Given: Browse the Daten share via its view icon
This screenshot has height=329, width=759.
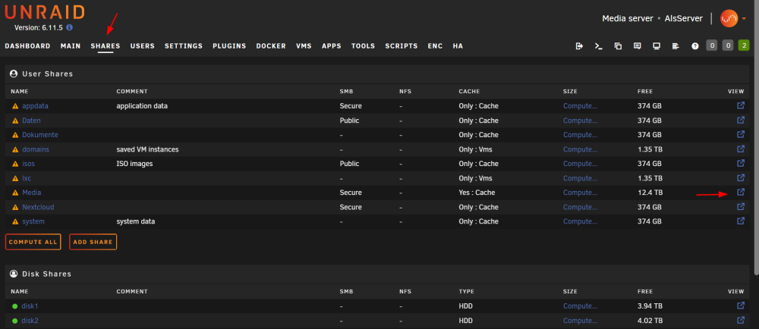Looking at the screenshot, I should [741, 120].
